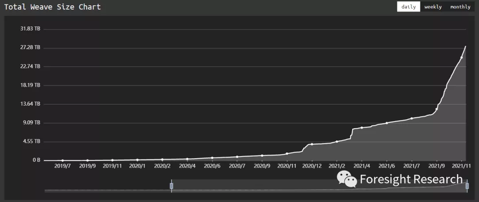
Task: Click the data point marker at 2021/11
Action: point(462,57)
